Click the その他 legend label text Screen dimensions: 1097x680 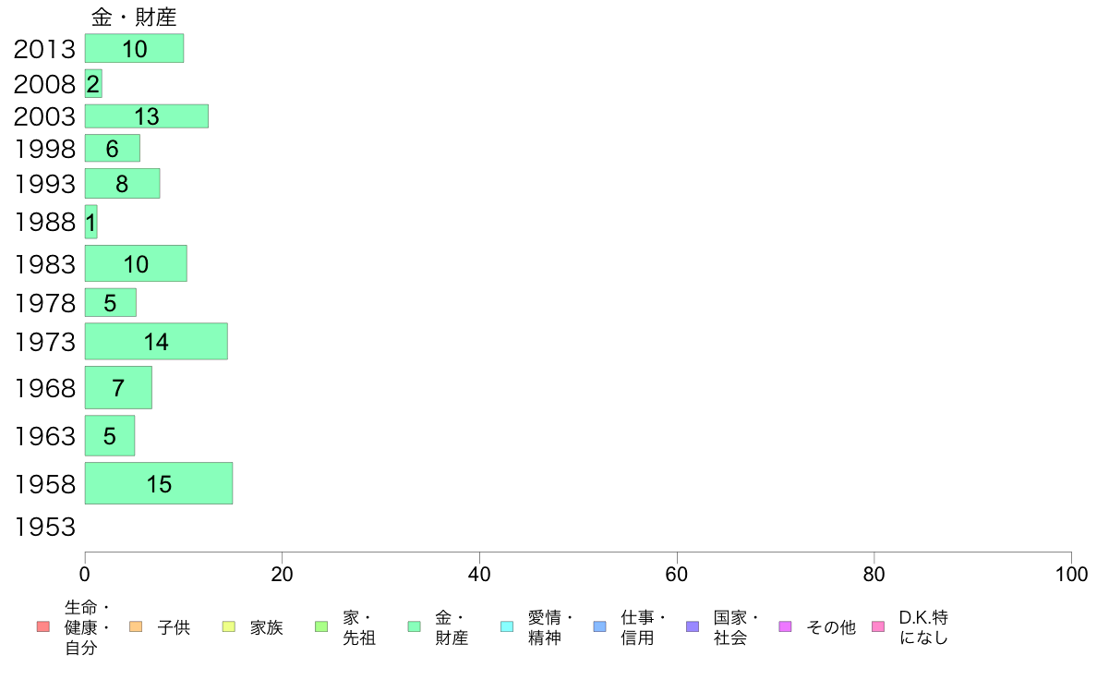coord(830,627)
